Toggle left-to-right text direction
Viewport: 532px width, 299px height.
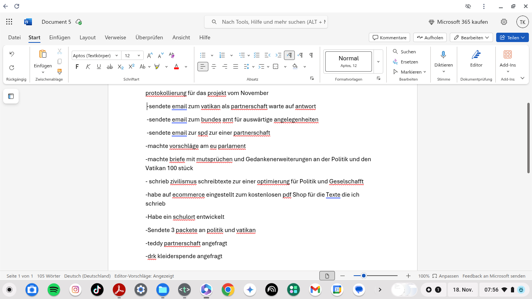point(289,55)
